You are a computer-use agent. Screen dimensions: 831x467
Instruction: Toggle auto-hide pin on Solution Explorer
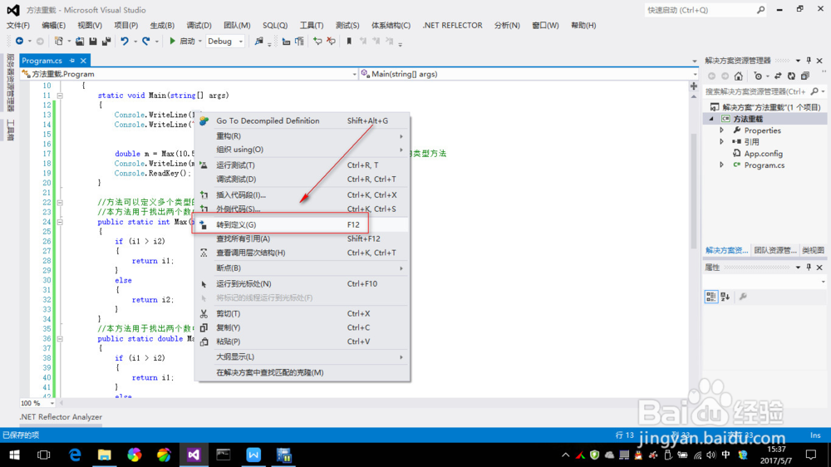(809, 61)
